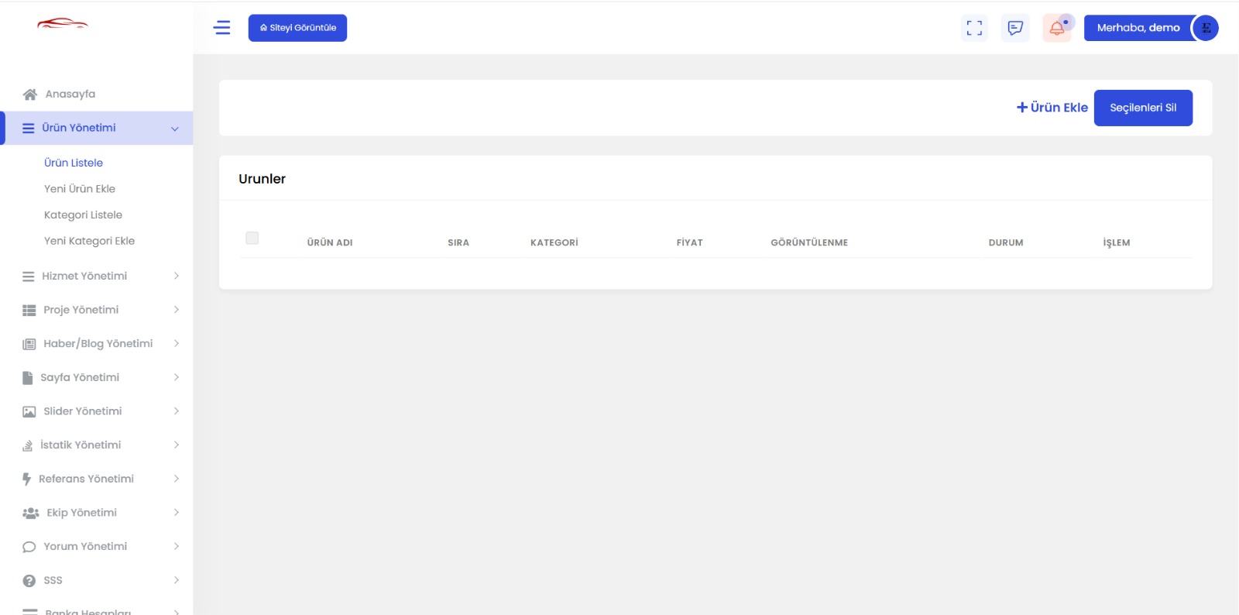Select Yeni Kategori Ekle in sidebar
Screen dimensions: 1239x615
(89, 241)
